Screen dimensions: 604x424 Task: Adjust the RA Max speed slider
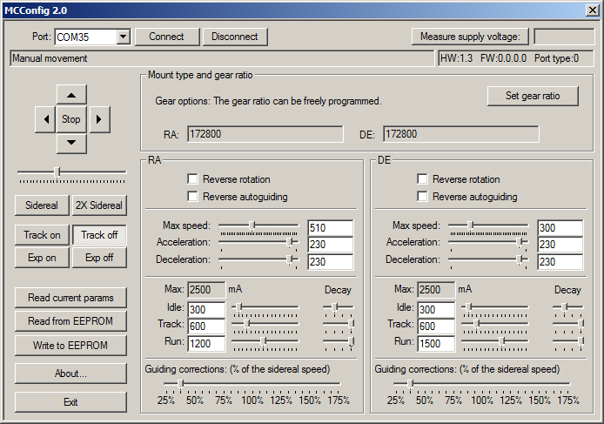point(253,225)
